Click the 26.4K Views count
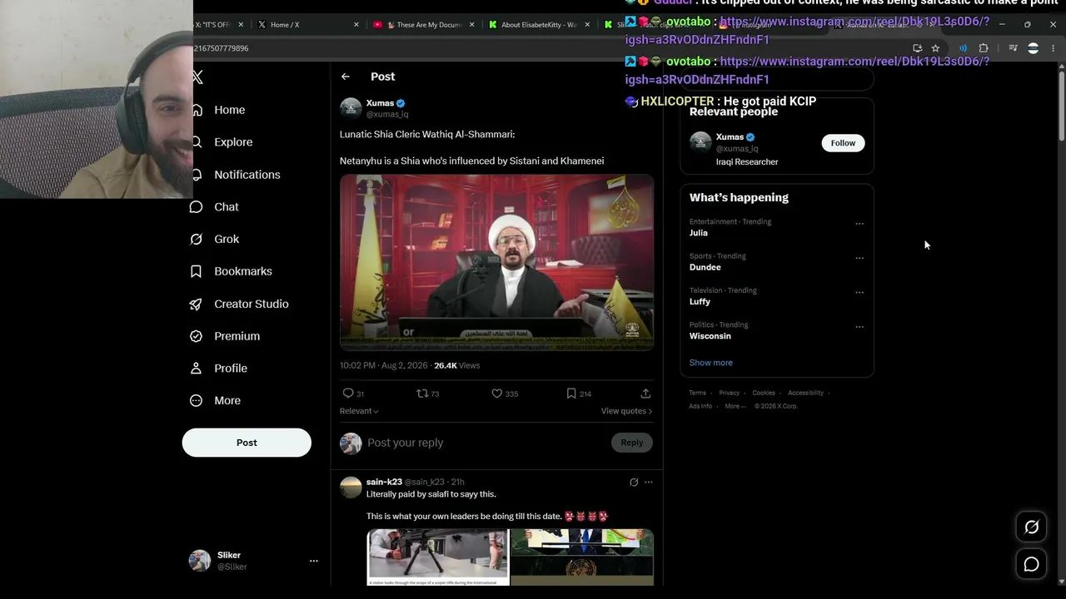The width and height of the screenshot is (1066, 599). pos(456,365)
